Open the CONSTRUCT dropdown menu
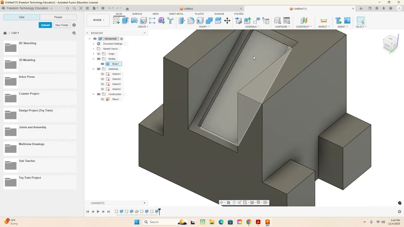This screenshot has height=227, width=404. (x=304, y=27)
